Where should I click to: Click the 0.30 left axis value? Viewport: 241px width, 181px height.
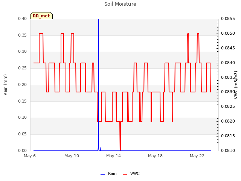22,51
